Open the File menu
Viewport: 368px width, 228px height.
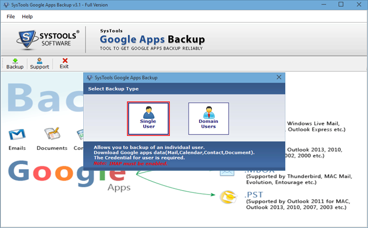[x=11, y=16]
